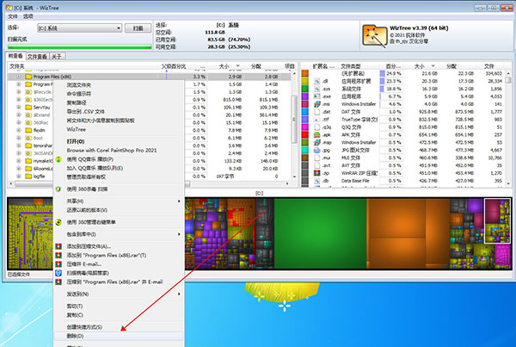Click the 360管理右键菜单 icon
Image resolution: width=516 pixels, height=347 pixels.
[59, 222]
